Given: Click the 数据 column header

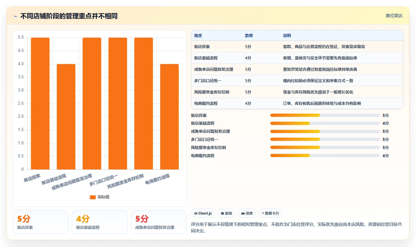Looking at the screenshot, I should [249, 36].
